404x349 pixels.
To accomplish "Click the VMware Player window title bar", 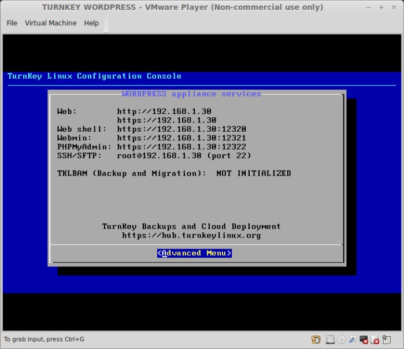I will click(183, 7).
